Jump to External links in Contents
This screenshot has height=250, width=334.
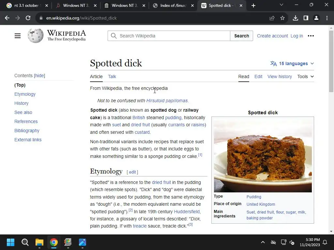(x=28, y=140)
